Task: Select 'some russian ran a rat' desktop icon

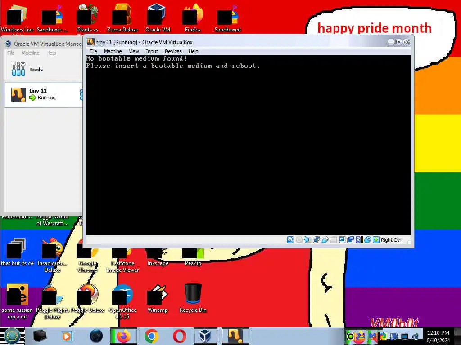Action: point(18,301)
